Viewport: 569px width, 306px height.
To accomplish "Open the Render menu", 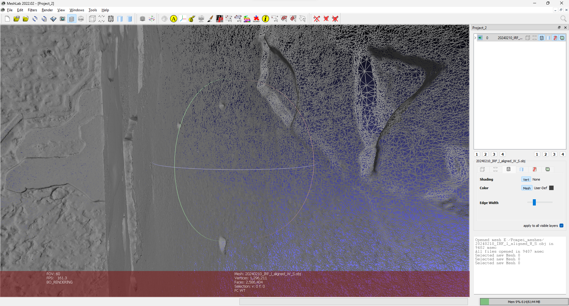I will pyautogui.click(x=47, y=10).
